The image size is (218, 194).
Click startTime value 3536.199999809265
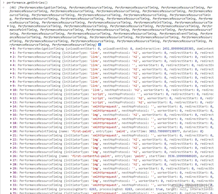(x=182, y=156)
